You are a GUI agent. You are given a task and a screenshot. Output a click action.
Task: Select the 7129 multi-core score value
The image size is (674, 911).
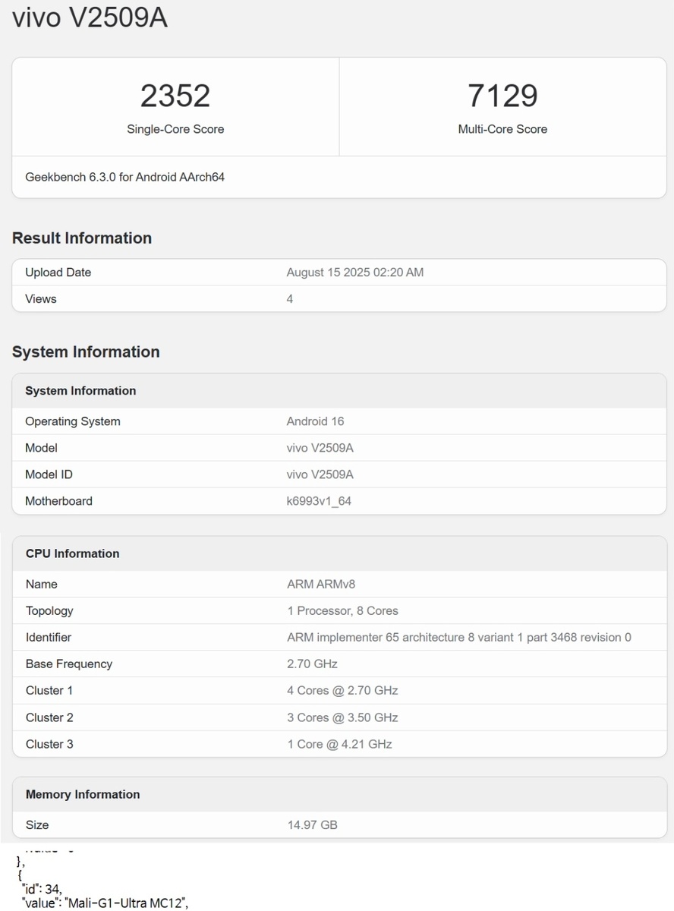[502, 96]
